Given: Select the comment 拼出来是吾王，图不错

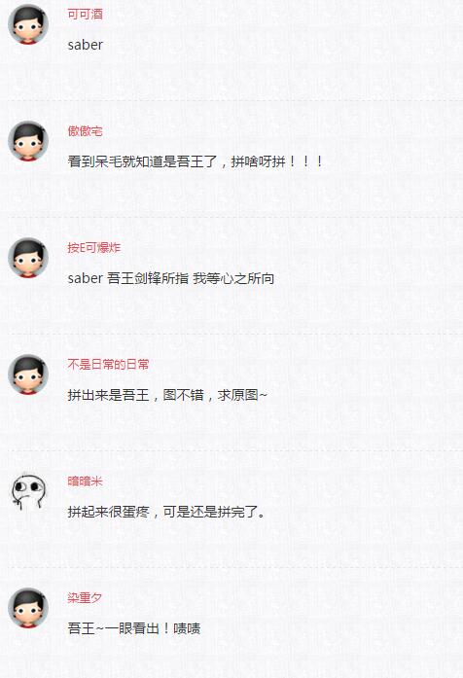Looking at the screenshot, I should coord(167,395).
